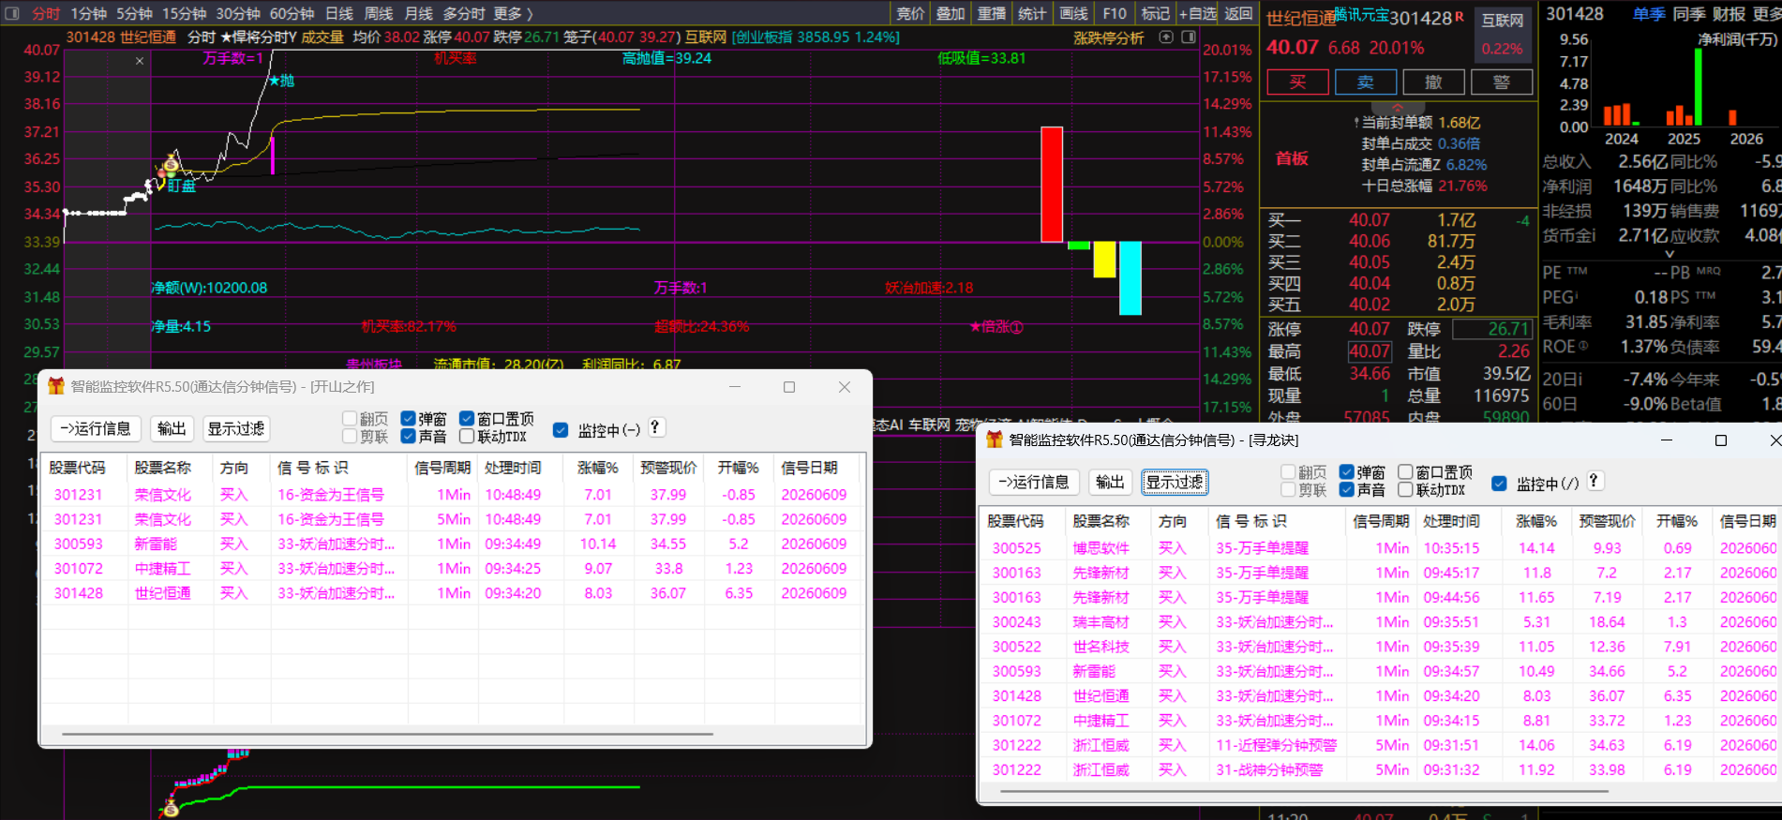Screen dimensions: 1782x820
Task: Activate the 画线 drawing tool
Action: pos(1073,13)
